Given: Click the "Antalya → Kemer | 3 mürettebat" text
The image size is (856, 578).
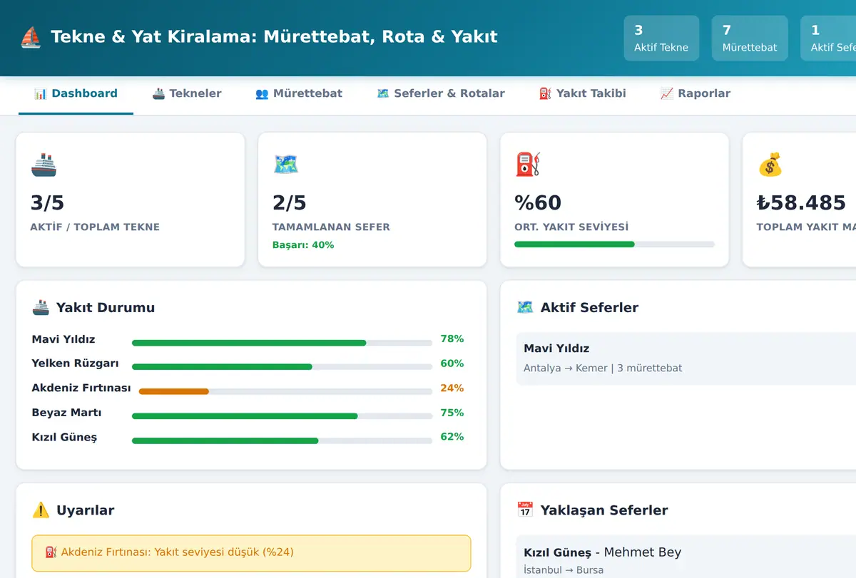Looking at the screenshot, I should pos(603,368).
